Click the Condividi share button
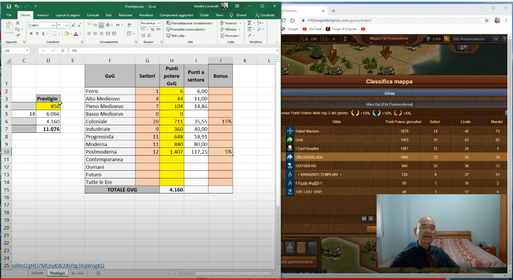 click(265, 15)
